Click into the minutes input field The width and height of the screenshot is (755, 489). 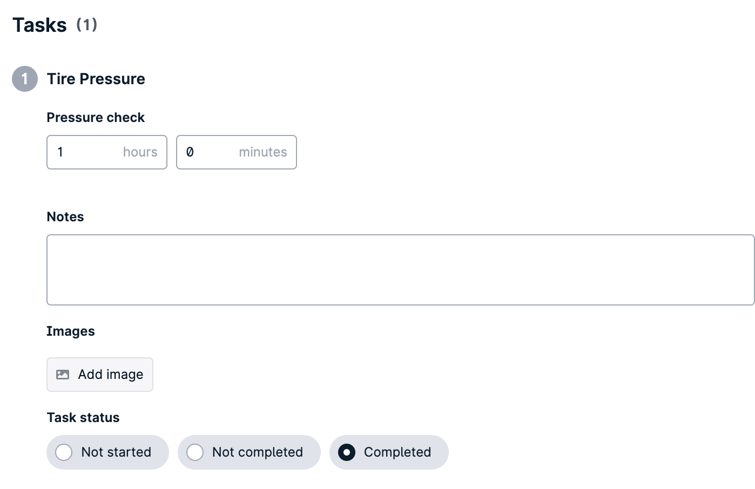(237, 152)
